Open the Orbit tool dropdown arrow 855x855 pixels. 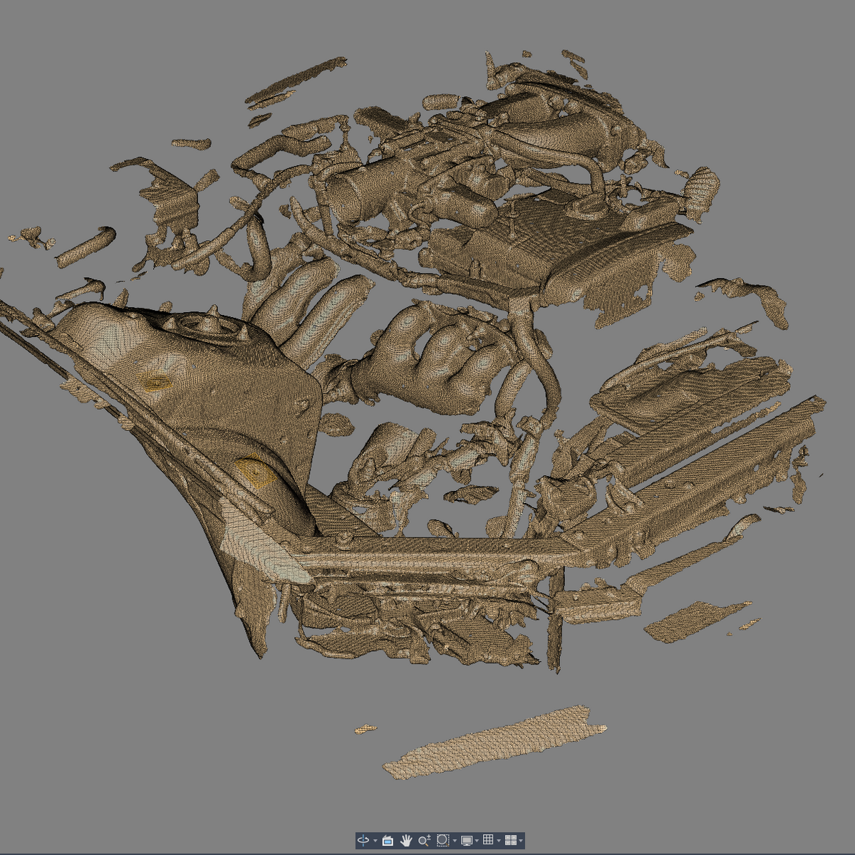click(x=375, y=841)
